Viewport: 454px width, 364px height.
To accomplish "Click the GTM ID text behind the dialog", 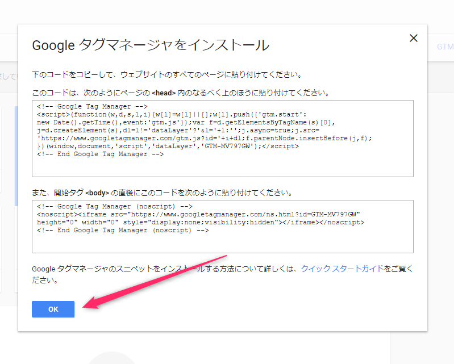I will [x=445, y=47].
